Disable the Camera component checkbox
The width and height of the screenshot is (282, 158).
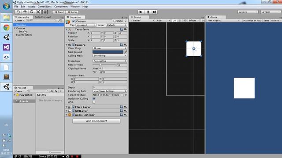pos(73,45)
